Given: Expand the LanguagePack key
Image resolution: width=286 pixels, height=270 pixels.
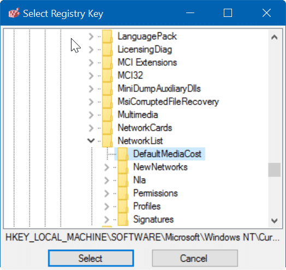Looking at the screenshot, I should 91,36.
